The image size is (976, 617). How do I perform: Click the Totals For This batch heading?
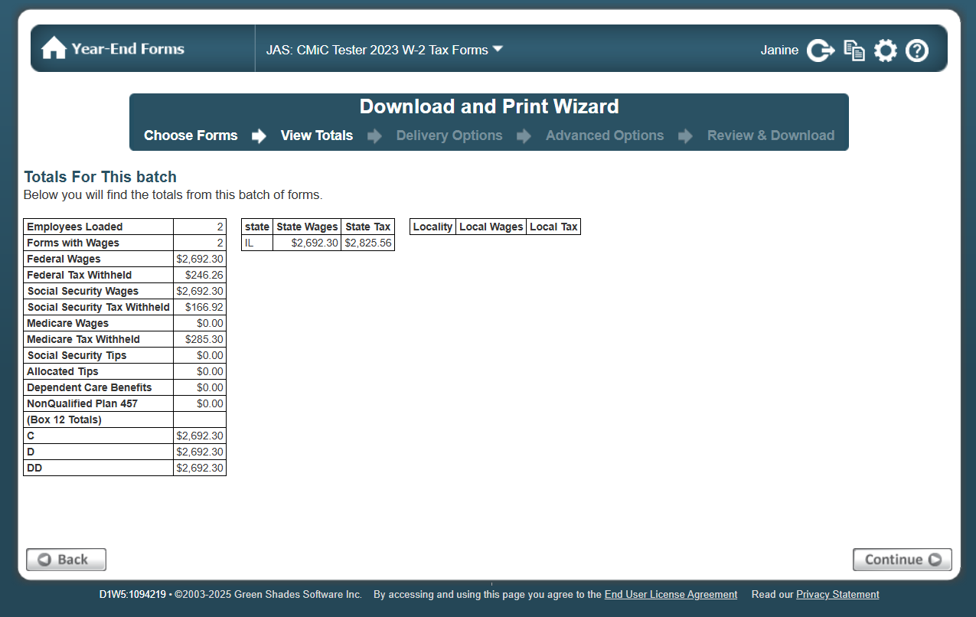click(100, 177)
